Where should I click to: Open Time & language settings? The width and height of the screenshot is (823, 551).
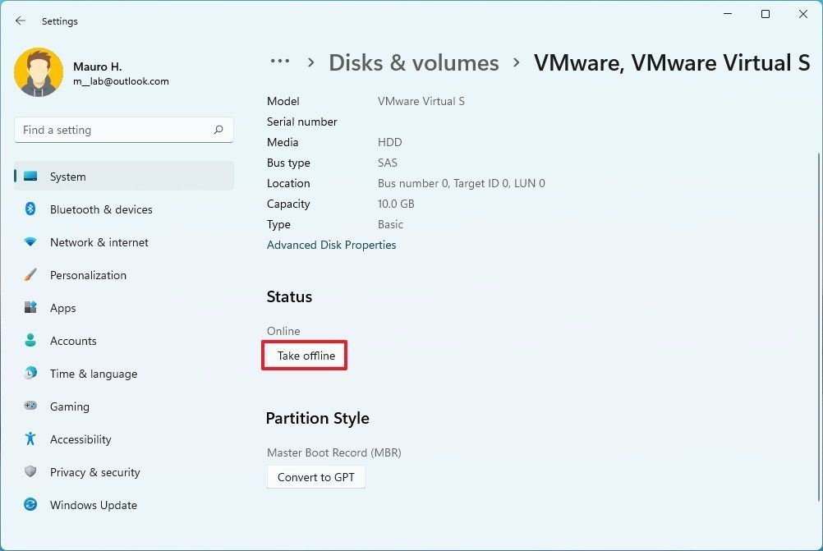(x=93, y=374)
